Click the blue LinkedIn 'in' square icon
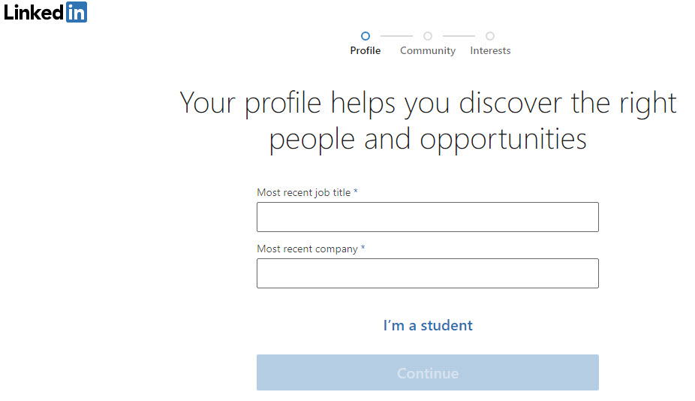Viewport: 695px width, 401px height. click(77, 12)
